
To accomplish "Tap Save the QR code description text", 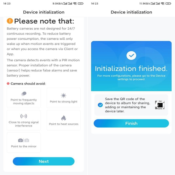I will pos(127,105).
